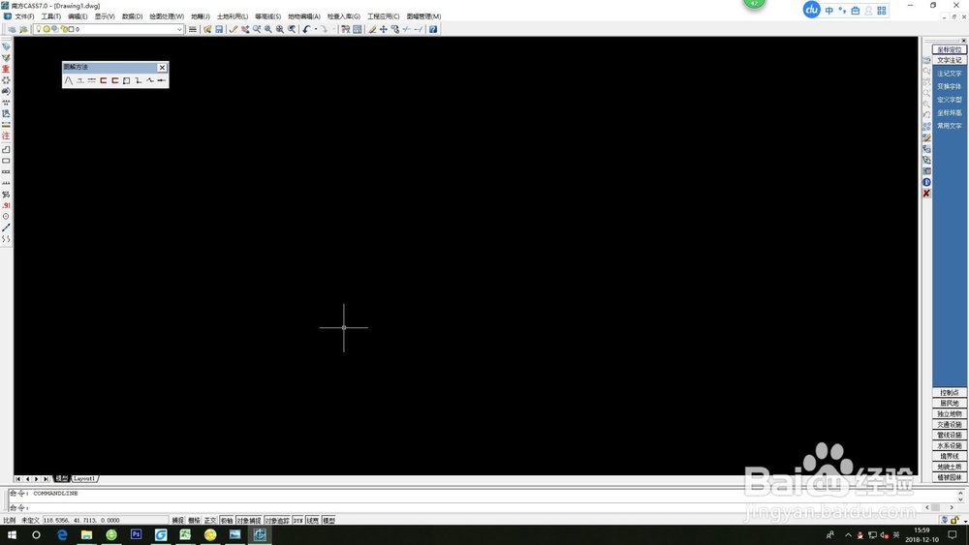The height and width of the screenshot is (545, 969).
Task: Open the 绘图处理(W) menu
Action: [167, 16]
